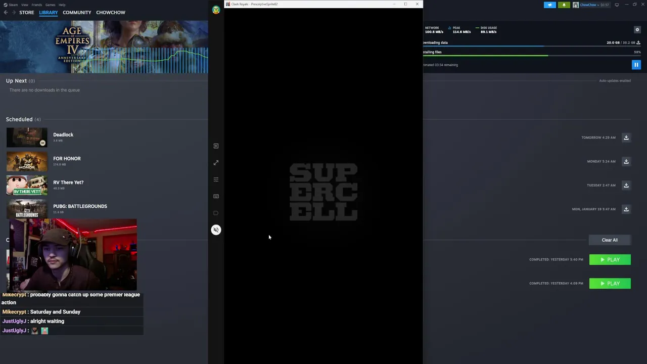The height and width of the screenshot is (364, 647).
Task: Click the back arrow in Steam navigation
Action: [x=6, y=12]
